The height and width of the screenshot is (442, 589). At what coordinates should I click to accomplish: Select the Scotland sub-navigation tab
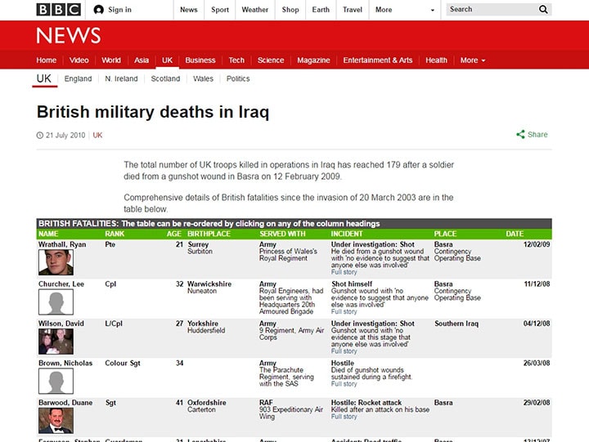click(165, 79)
